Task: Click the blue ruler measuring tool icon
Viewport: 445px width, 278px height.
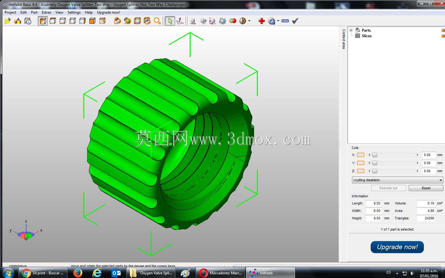Action: click(x=285, y=21)
